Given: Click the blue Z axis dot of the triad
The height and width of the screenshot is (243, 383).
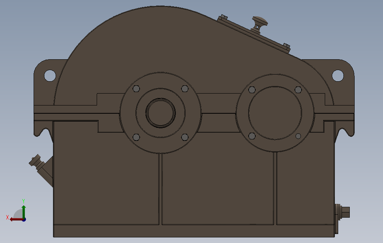Looking at the screenshot, I should point(24,220).
